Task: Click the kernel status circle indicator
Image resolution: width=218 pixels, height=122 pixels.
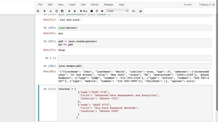Action: tap(214, 5)
